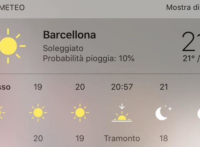
Task: Select the 20:57 sunset time label
Action: [122, 87]
